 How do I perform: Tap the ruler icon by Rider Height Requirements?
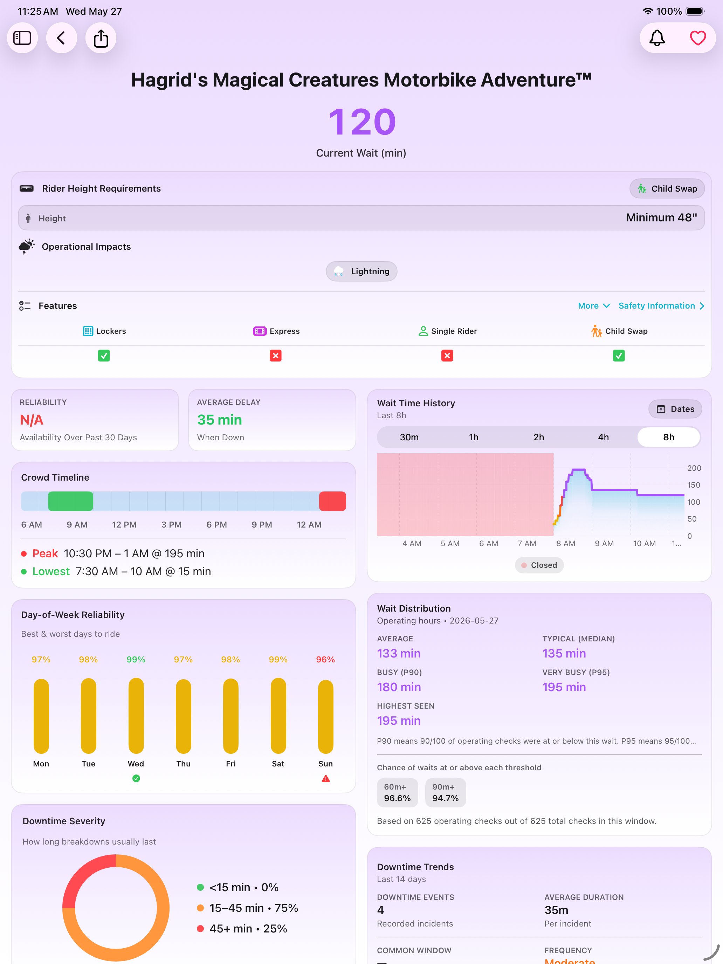(27, 188)
